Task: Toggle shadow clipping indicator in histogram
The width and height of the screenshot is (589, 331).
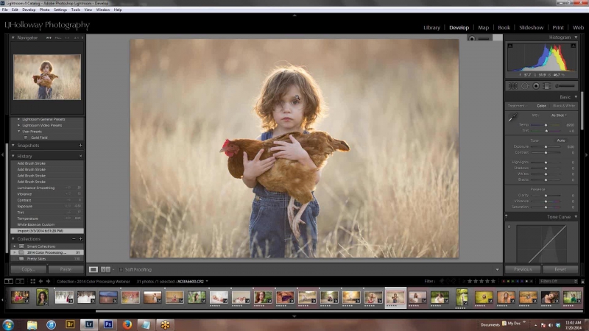Action: click(x=510, y=46)
